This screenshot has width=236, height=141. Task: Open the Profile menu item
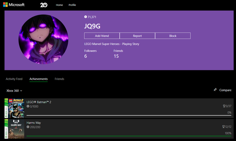coord(72,5)
